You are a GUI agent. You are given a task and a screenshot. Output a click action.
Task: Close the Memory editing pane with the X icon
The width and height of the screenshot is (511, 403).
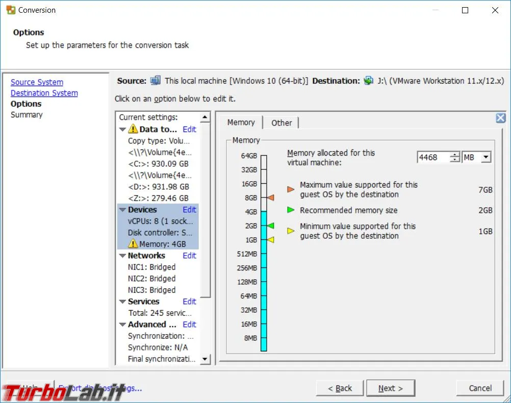click(501, 118)
